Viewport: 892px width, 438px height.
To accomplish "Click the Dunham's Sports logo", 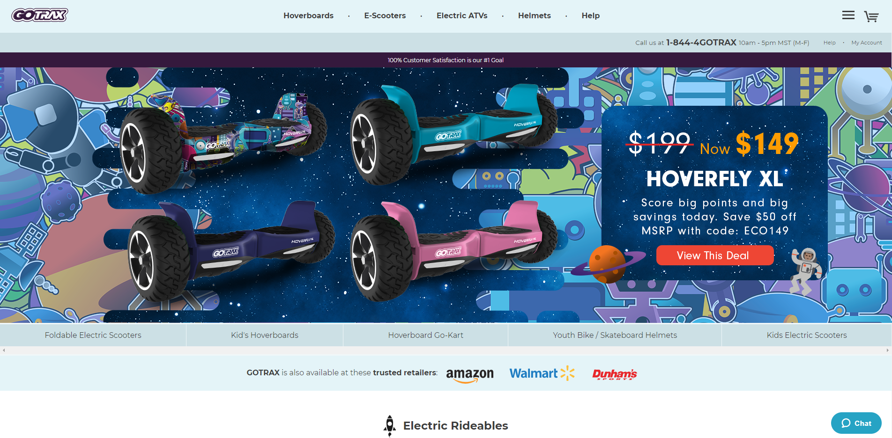I will [614, 374].
